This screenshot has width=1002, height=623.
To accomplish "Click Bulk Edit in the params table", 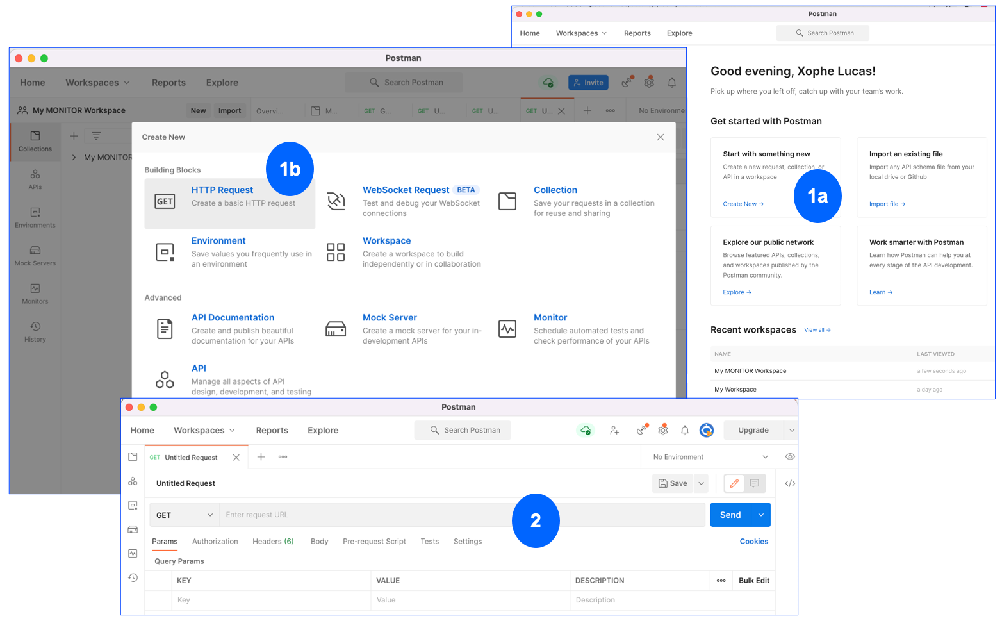I will pos(754,581).
